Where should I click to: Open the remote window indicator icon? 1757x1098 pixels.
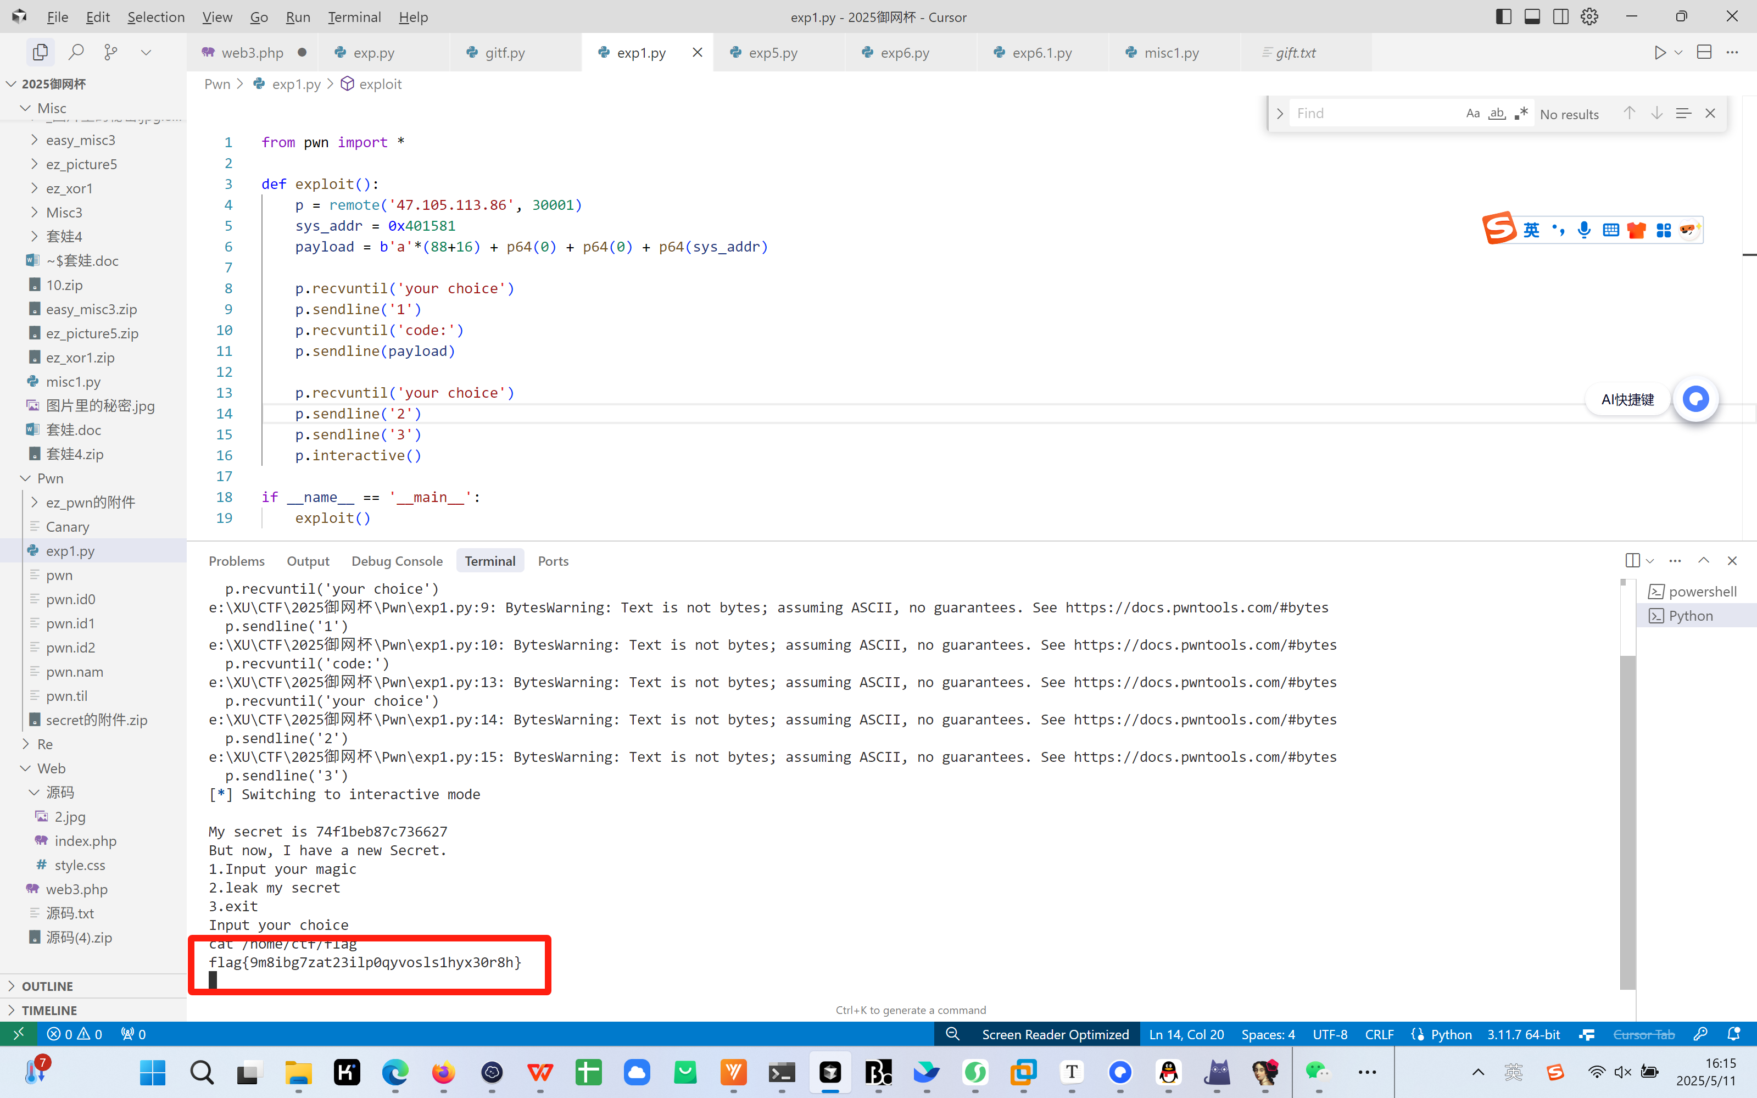click(x=18, y=1033)
